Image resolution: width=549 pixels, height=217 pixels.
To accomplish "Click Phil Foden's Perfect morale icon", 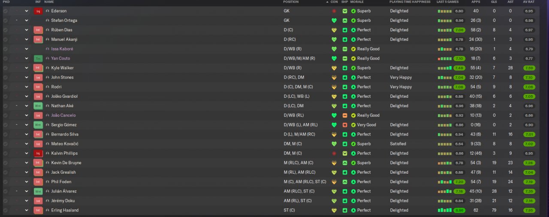I will click(353, 182).
